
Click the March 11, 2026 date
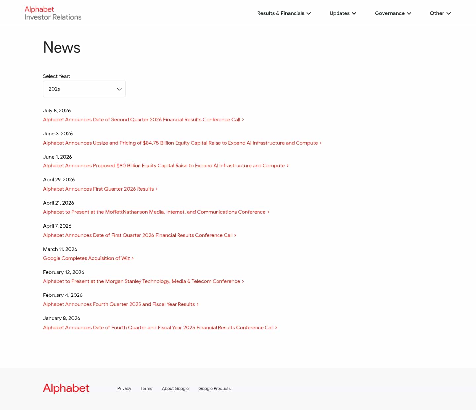(60, 249)
